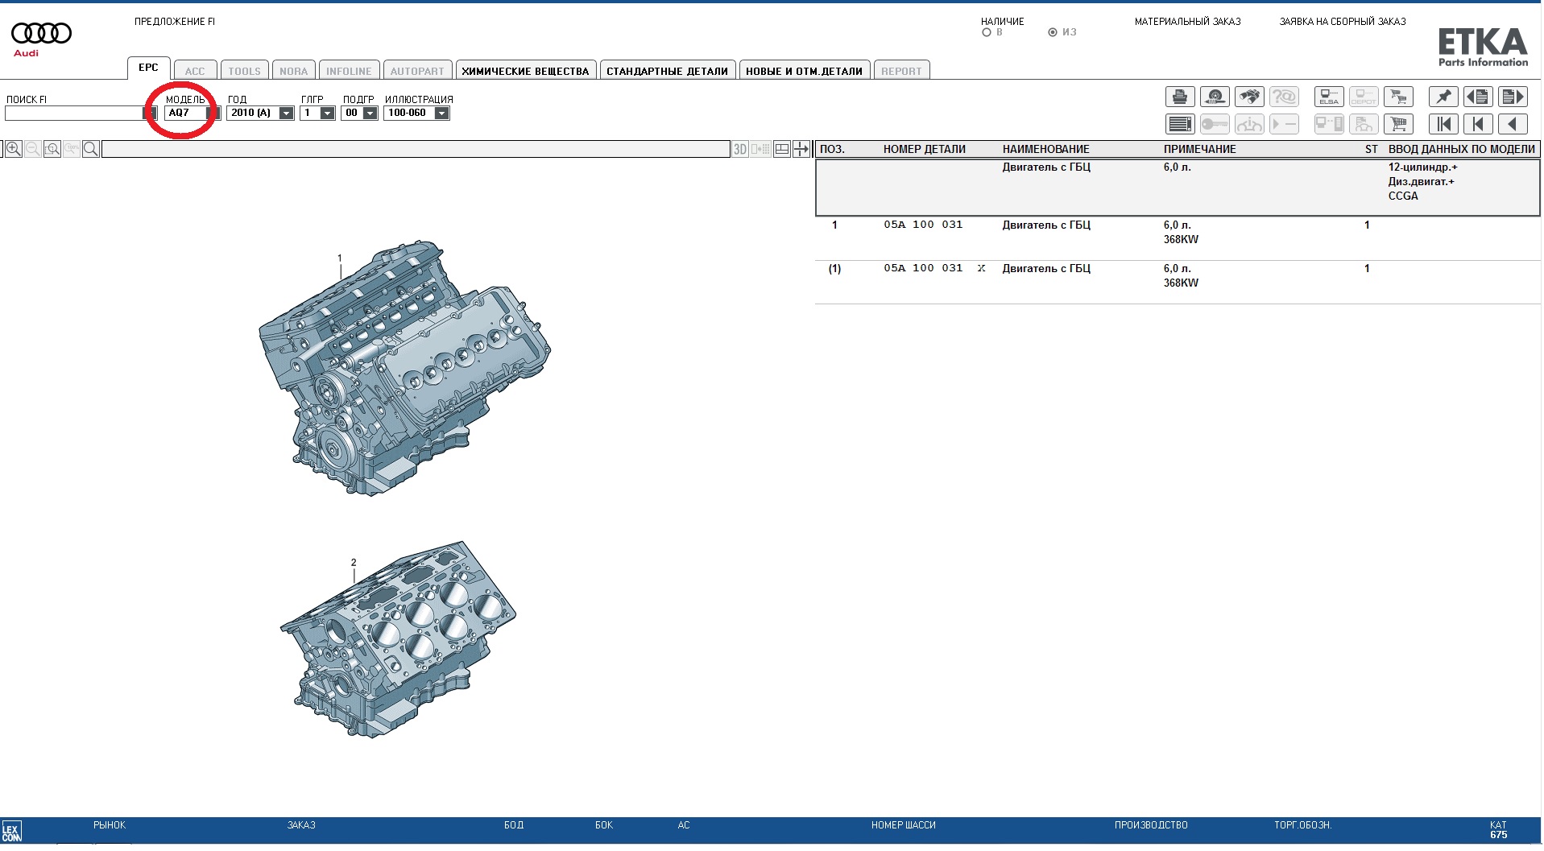Switch to the EPC tab
Screen dimensions: 1544x851
coord(148,68)
